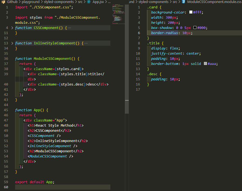
Task: Click the justify-content property name
Action: coord(167,54)
